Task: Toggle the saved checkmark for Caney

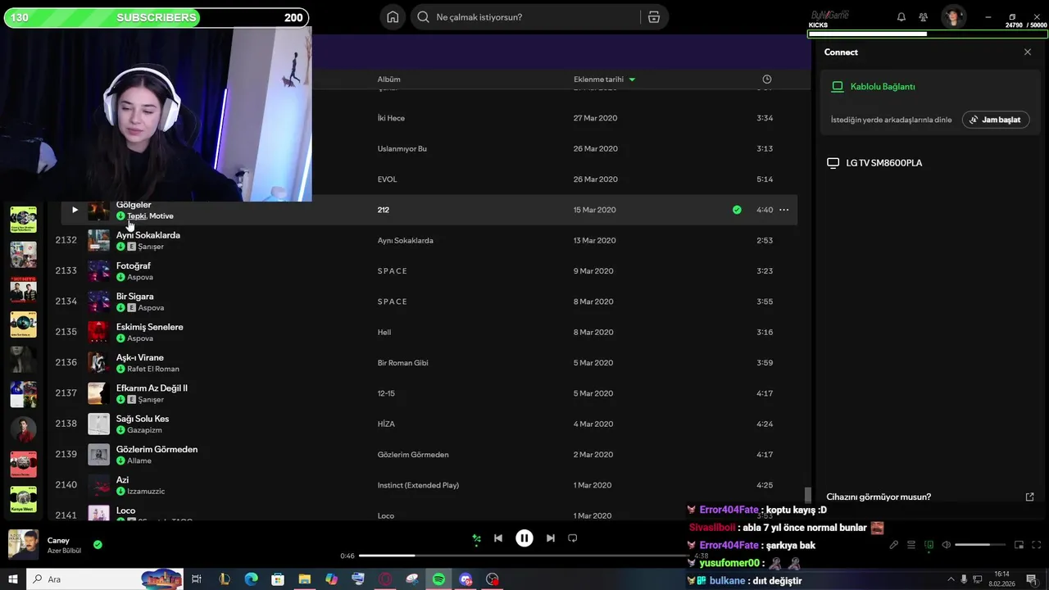Action: coord(98,544)
